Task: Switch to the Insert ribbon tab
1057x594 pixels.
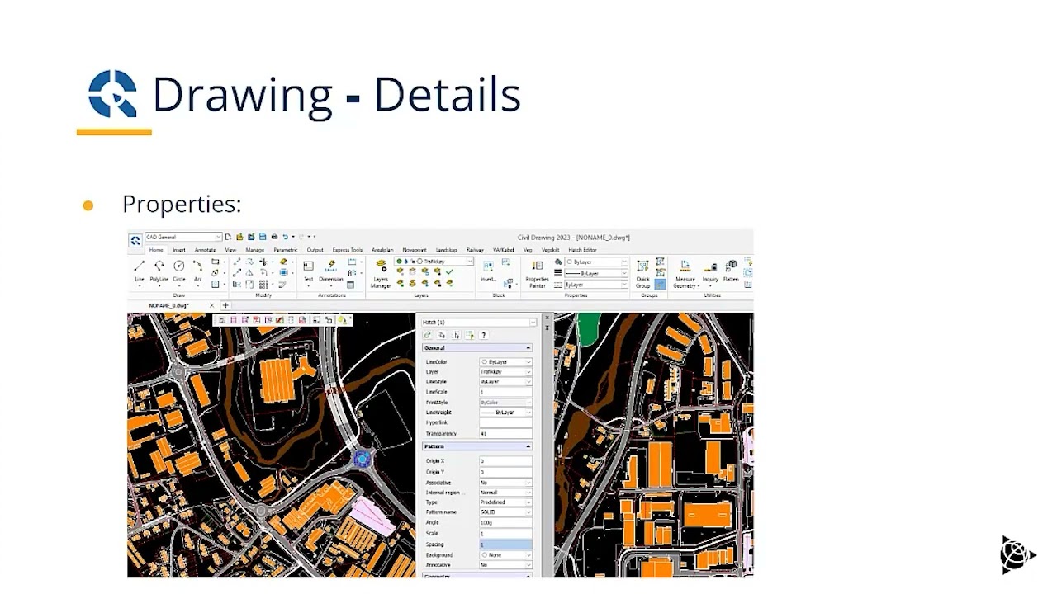Action: pos(179,250)
